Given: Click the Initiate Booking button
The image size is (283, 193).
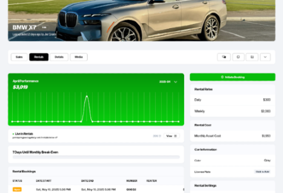Looking at the screenshot, I should tap(233, 77).
